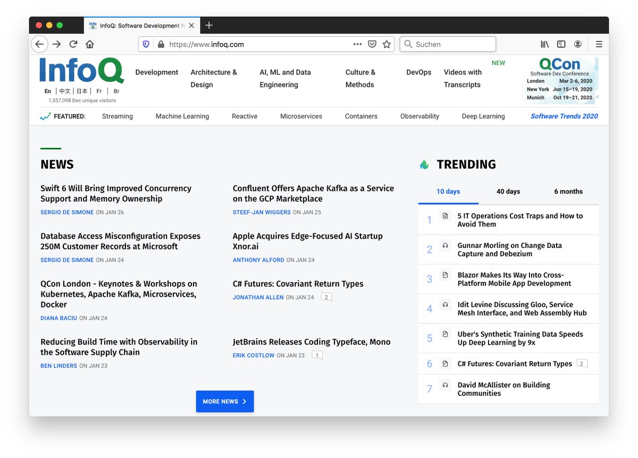Viewport: 638px width, 458px height.
Task: Click the Trending flame icon
Action: (x=424, y=164)
